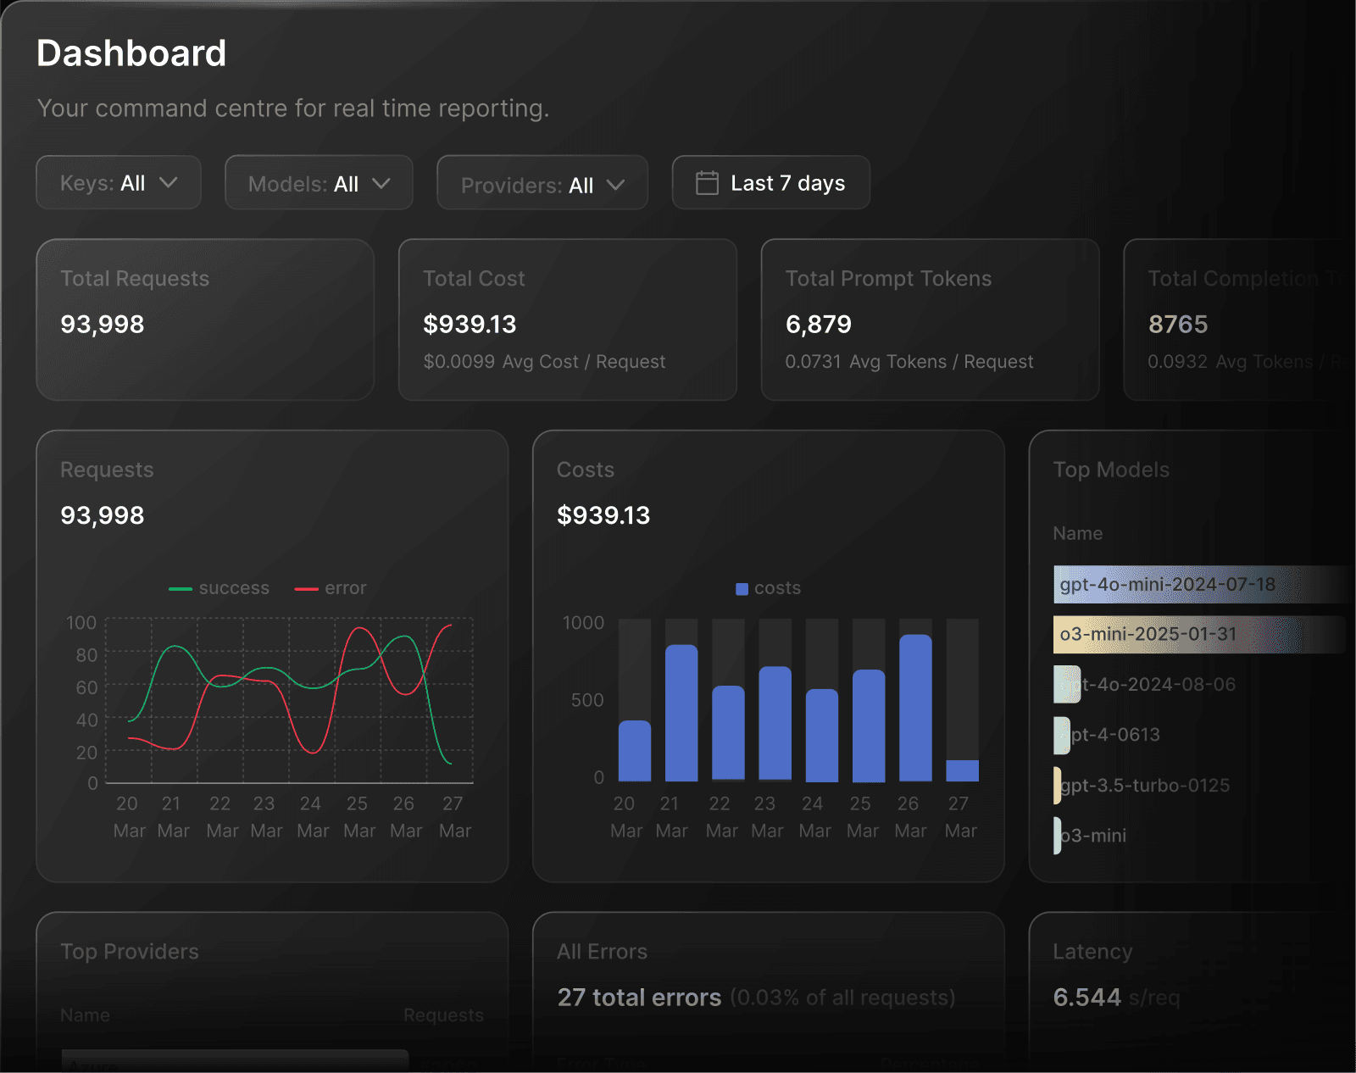The width and height of the screenshot is (1356, 1073).
Task: Toggle the success series in Requests legend
Action: pos(219,588)
